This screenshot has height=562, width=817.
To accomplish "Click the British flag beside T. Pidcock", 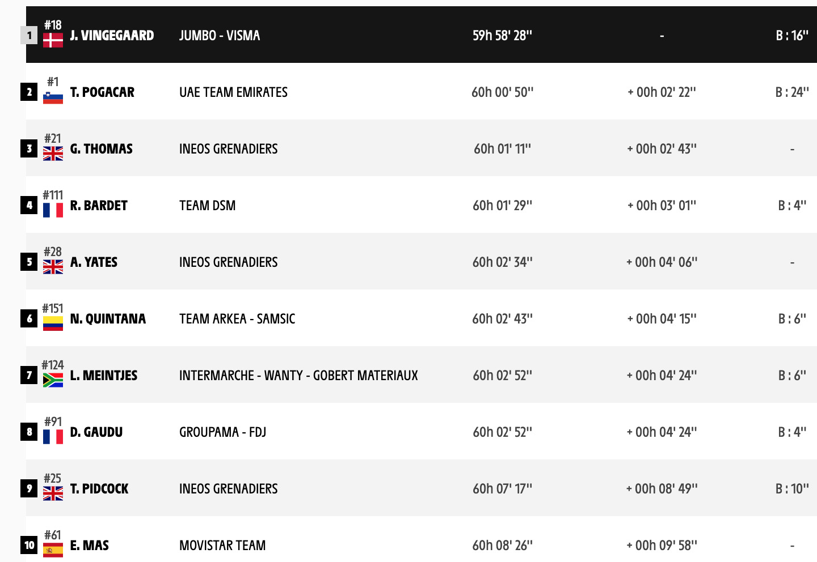I will pos(53,493).
